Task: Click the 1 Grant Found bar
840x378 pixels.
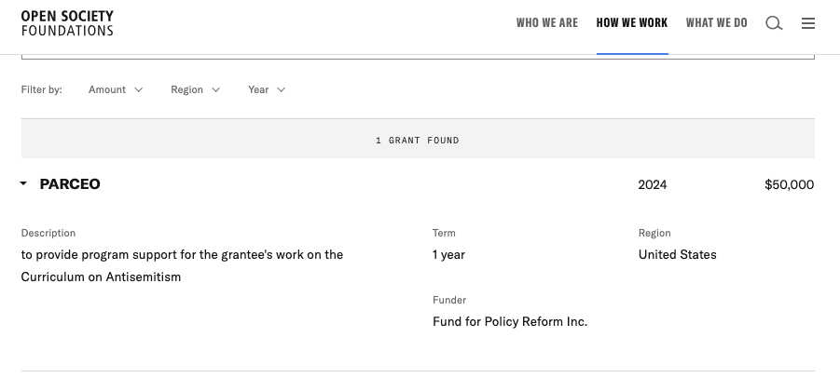Action: 418,141
